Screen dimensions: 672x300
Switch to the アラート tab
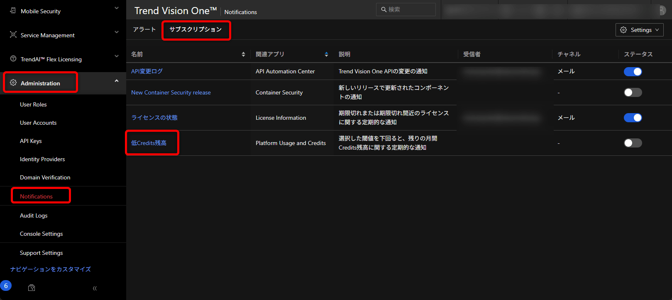(144, 29)
